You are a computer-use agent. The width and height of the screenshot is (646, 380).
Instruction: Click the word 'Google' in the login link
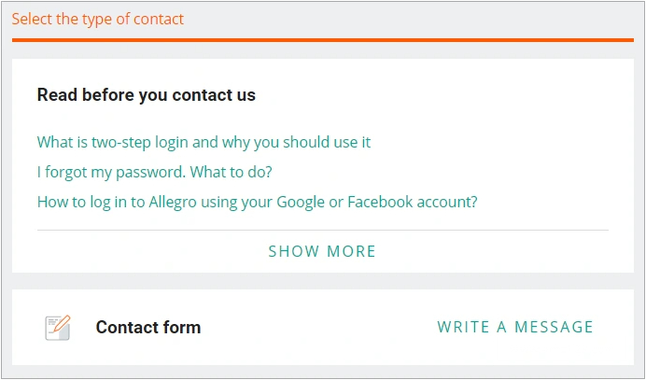pos(299,202)
